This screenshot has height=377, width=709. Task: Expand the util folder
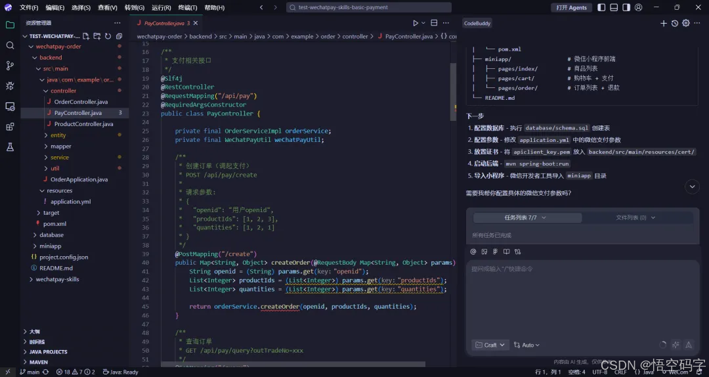tap(54, 168)
